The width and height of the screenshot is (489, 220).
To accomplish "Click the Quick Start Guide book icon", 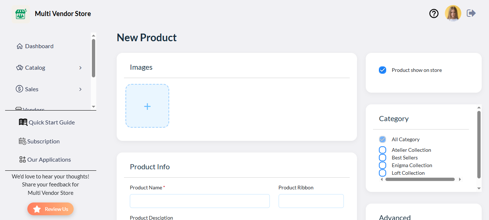I will tap(23, 122).
